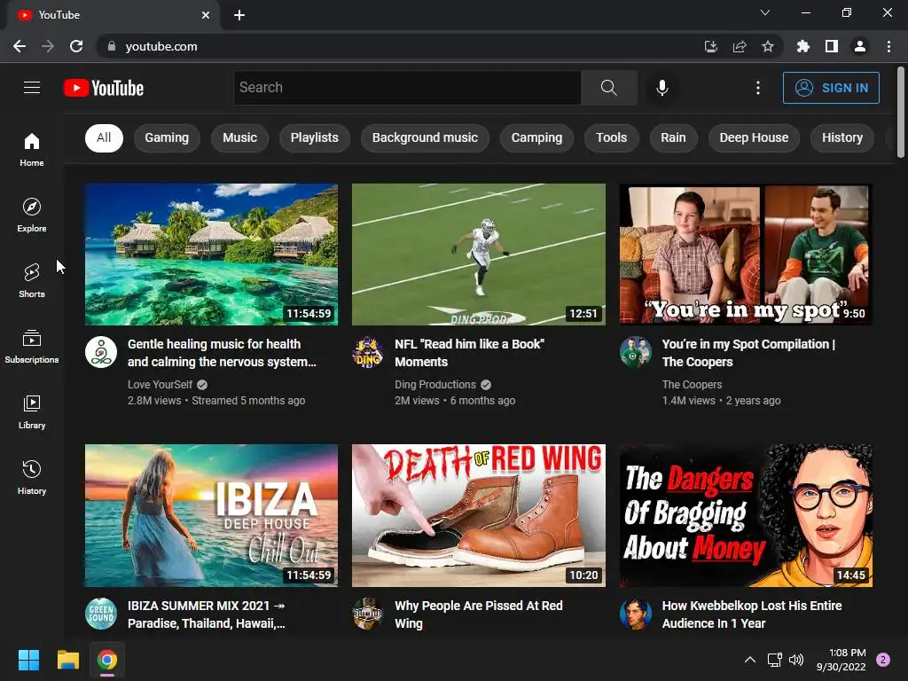Select the Rain filter chip
The width and height of the screenshot is (908, 681).
674,137
